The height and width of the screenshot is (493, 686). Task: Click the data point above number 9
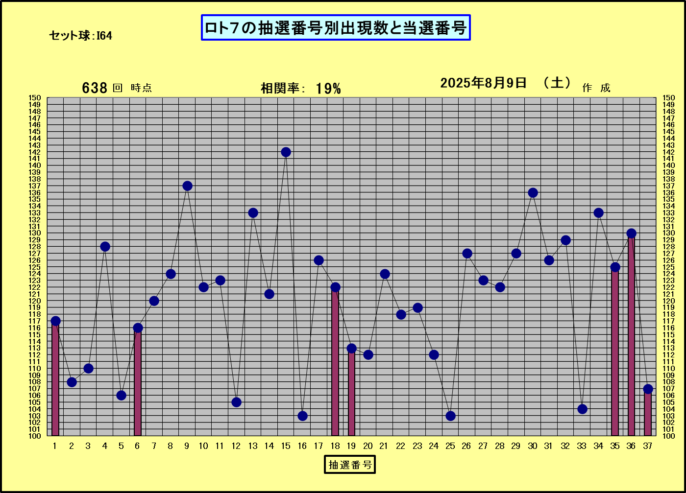tap(187, 186)
